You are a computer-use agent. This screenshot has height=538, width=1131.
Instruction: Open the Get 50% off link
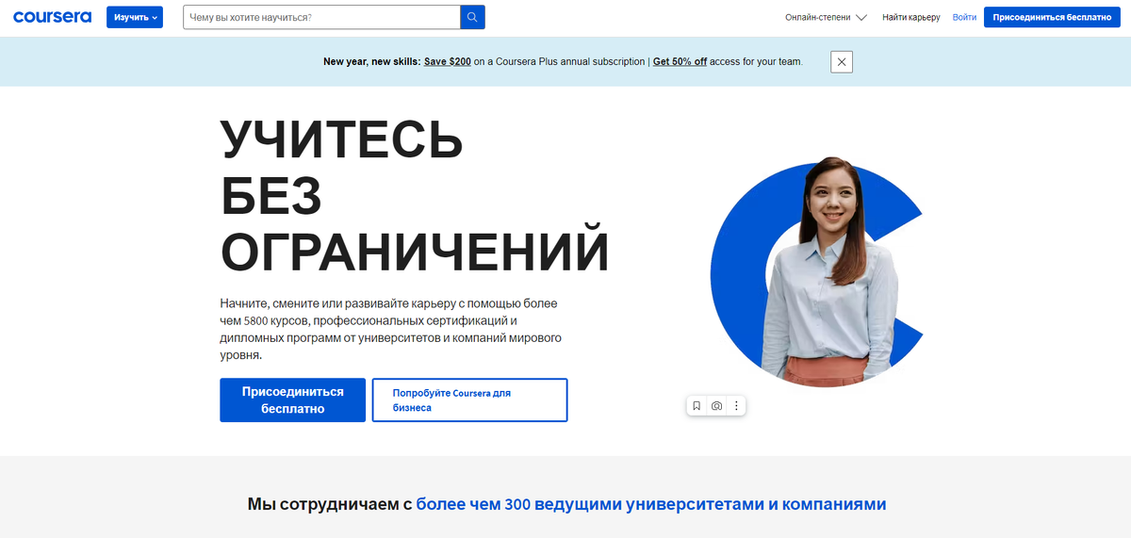[x=680, y=61]
